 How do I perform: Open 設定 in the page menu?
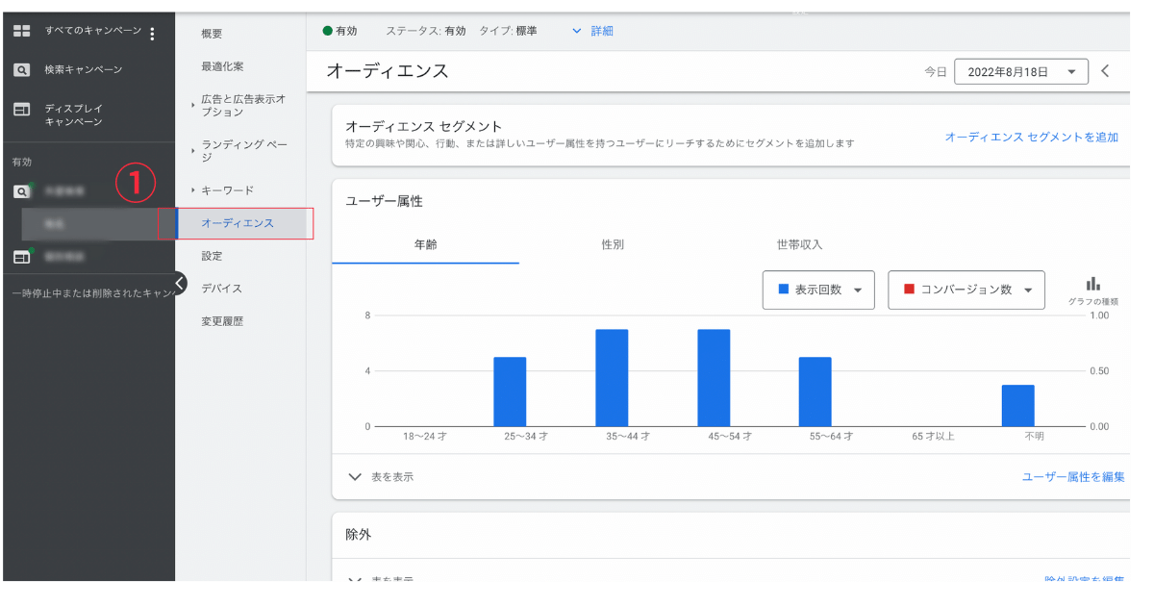(x=212, y=256)
